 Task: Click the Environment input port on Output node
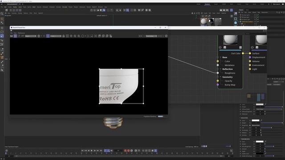pos(250,65)
